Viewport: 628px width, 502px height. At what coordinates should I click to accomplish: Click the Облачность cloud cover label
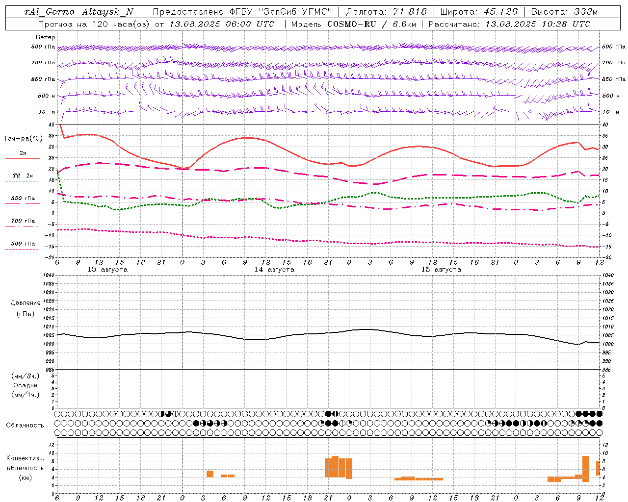(x=25, y=425)
